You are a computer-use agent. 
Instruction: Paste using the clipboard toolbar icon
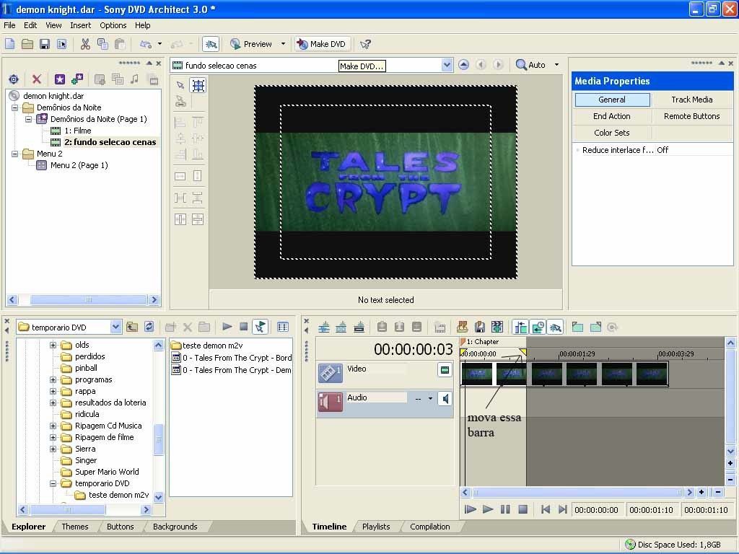click(120, 44)
